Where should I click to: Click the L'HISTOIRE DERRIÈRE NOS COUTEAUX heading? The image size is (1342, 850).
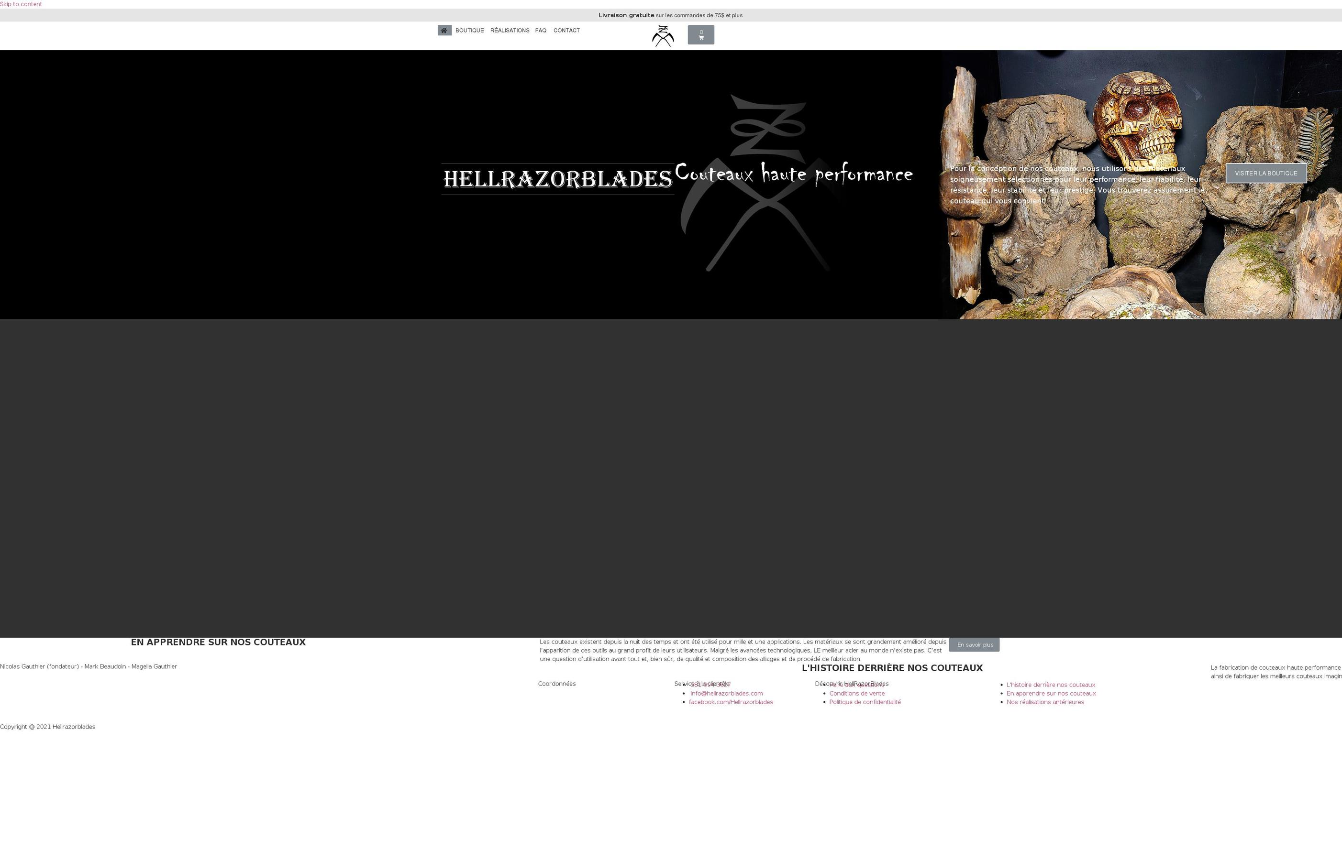pyautogui.click(x=892, y=668)
